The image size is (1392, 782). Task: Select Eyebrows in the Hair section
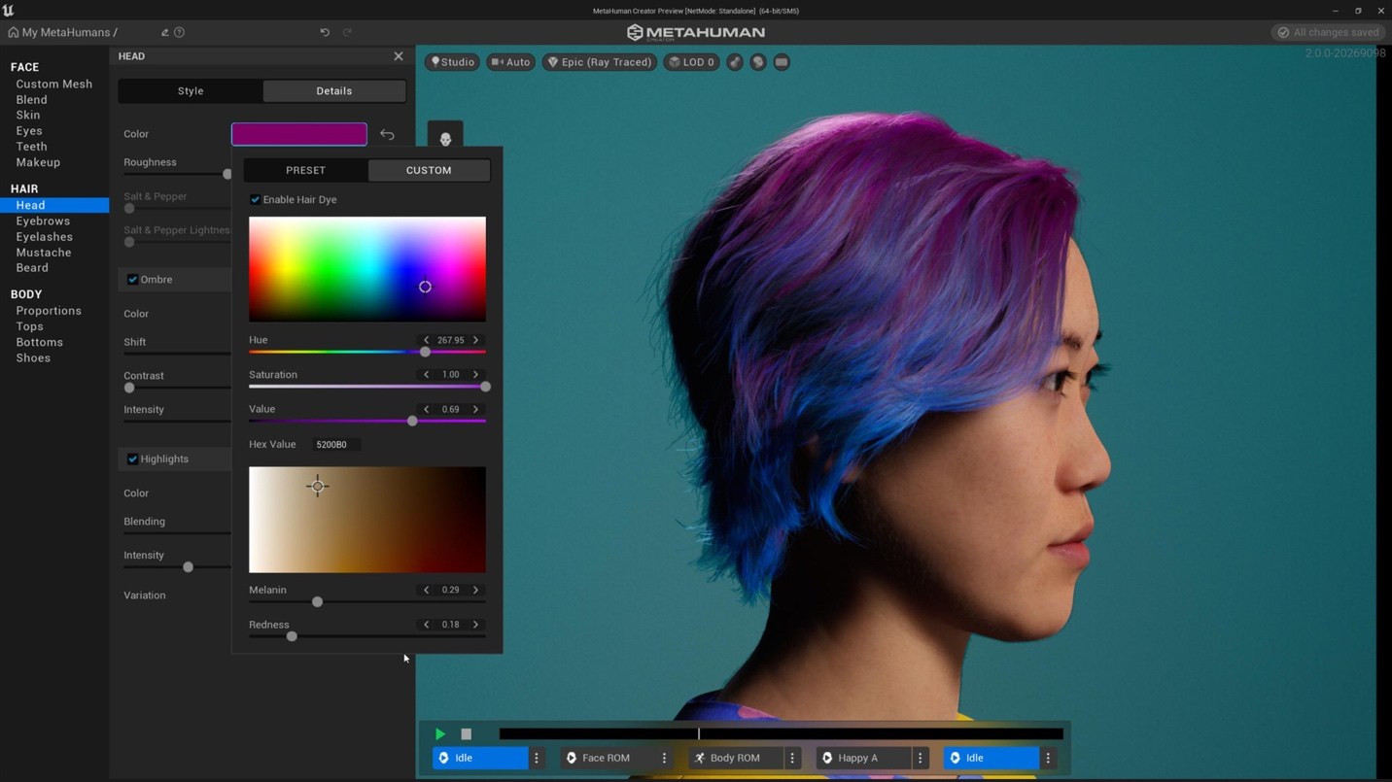pos(43,221)
